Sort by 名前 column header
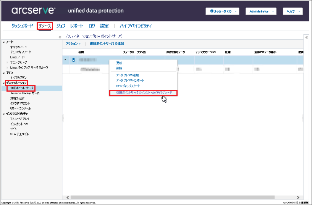Viewport: 312px width, 205px height. coord(81,52)
